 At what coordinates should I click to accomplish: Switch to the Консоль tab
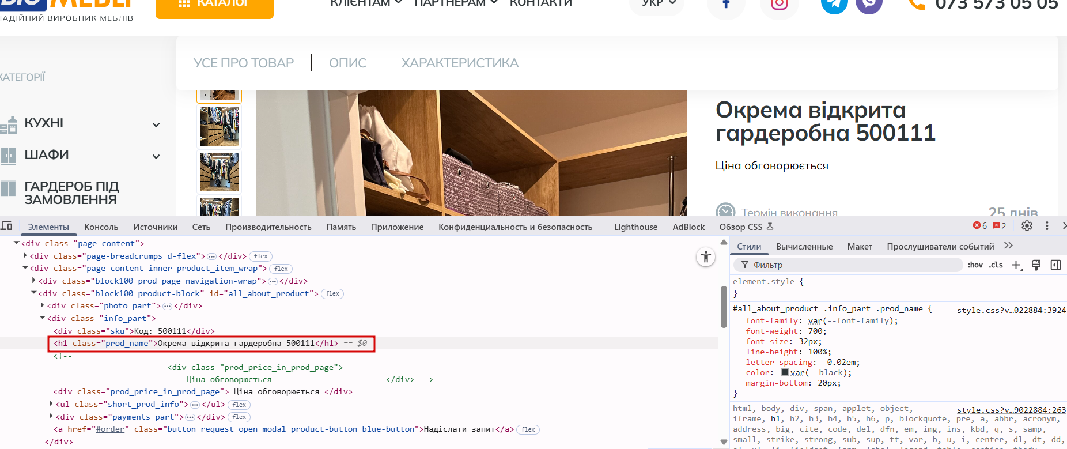(x=101, y=227)
